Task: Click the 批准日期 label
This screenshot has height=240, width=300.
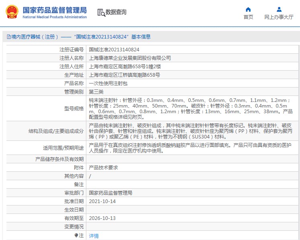Action: [74, 201]
